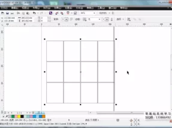Image resolution: width=172 pixels, height=128 pixels.
Task: Open the 表格 menu
Action: pos(90,8)
